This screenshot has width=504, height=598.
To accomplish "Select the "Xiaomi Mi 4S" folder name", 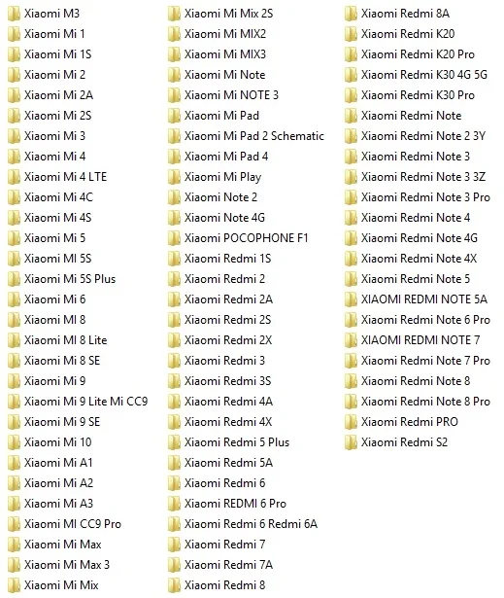I will (x=58, y=218).
